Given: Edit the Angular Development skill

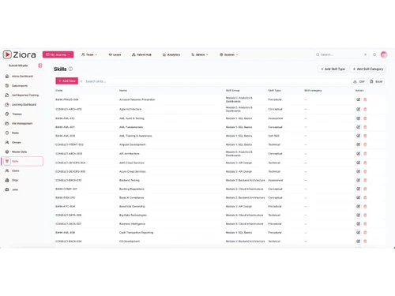Looking at the screenshot, I should (x=358, y=144).
